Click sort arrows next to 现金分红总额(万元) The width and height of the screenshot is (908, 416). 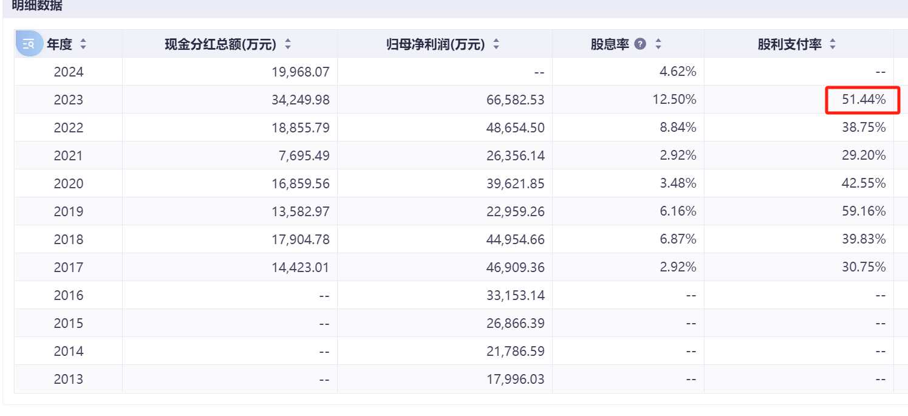pyautogui.click(x=288, y=44)
